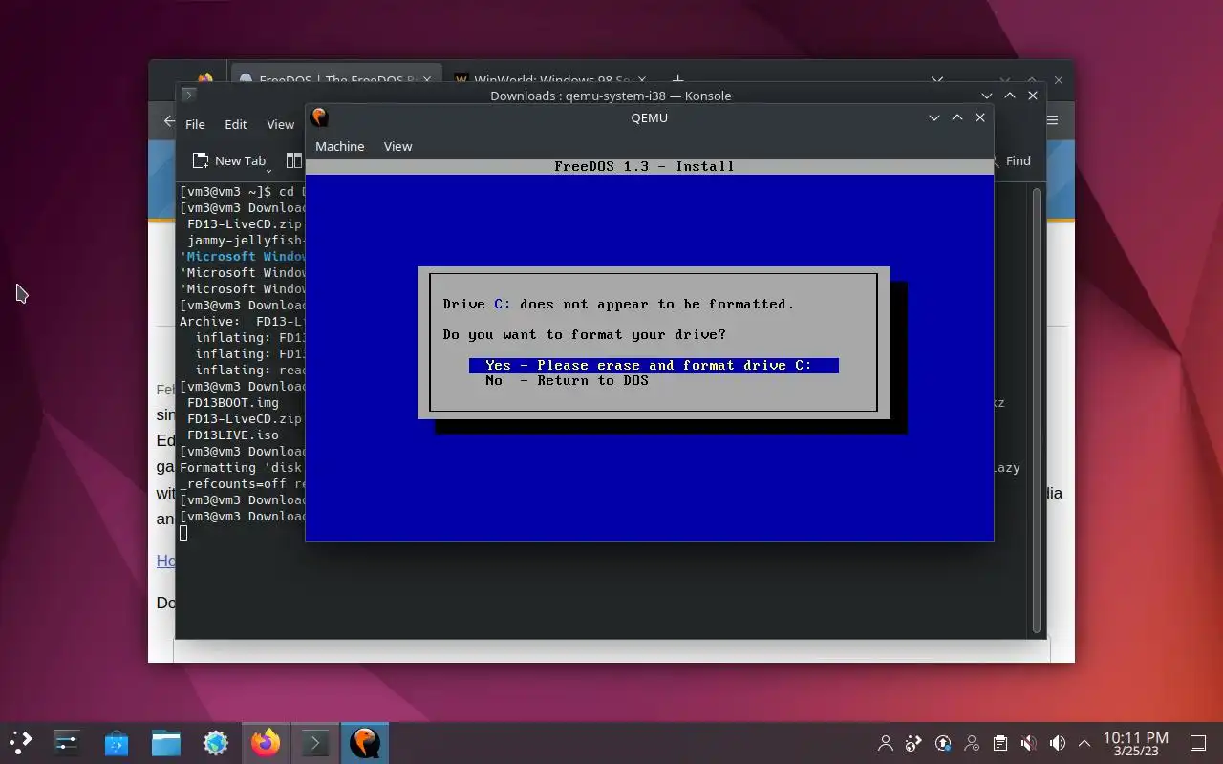Click the network globe tray icon
This screenshot has width=1223, height=764.
pos(914,743)
